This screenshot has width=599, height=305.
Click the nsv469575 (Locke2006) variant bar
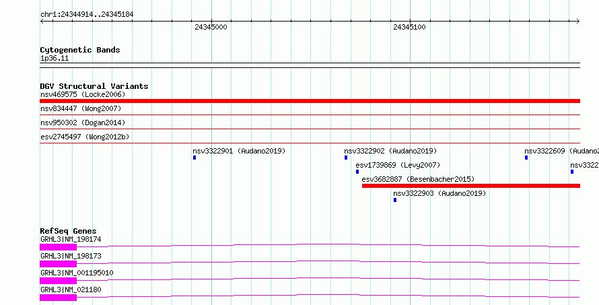tap(310, 101)
